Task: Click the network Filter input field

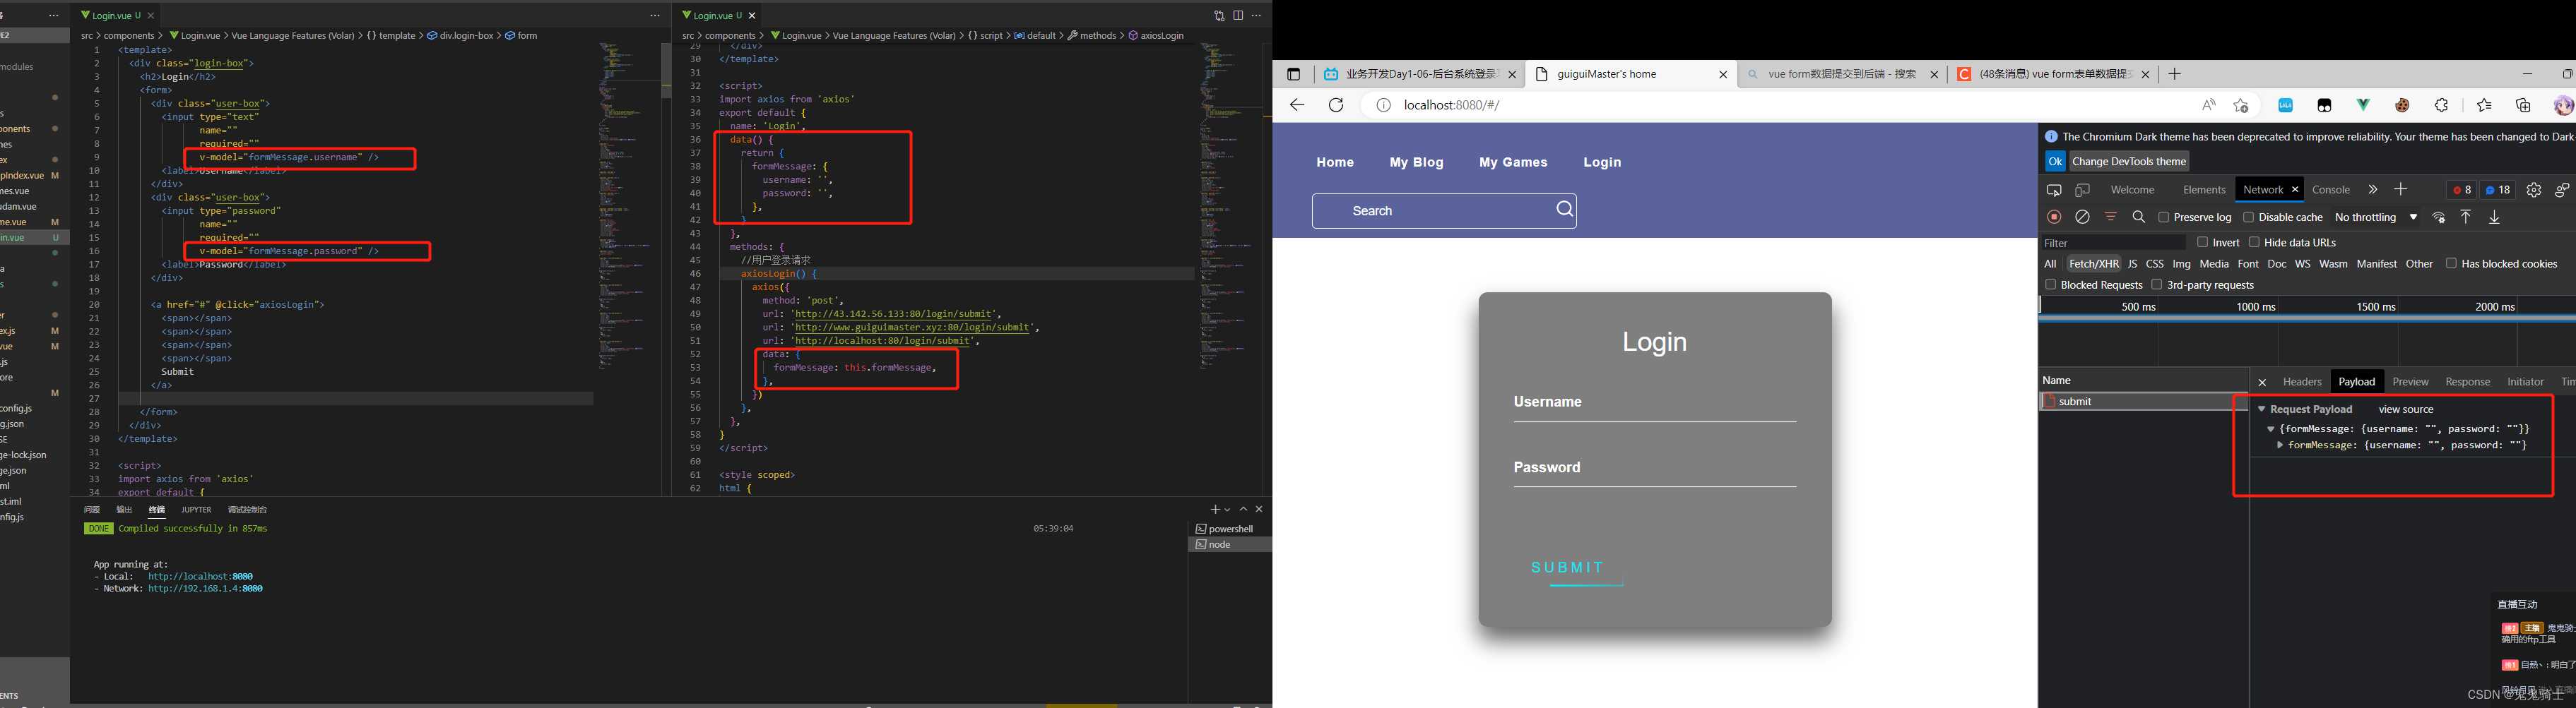Action: [2114, 243]
